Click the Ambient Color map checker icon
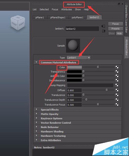Viewport: 129px width, 156px height. pos(117,76)
